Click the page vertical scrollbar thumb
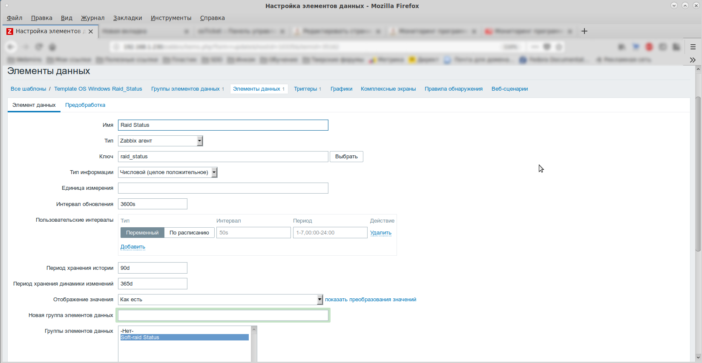Image resolution: width=702 pixels, height=363 pixels. [698, 174]
